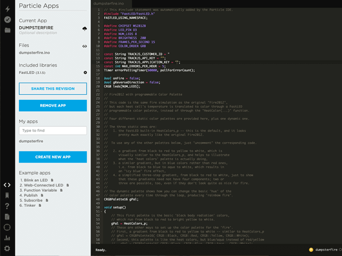Click file icon next to Function Variable
This screenshot has width=342, height=256.
point(61,190)
